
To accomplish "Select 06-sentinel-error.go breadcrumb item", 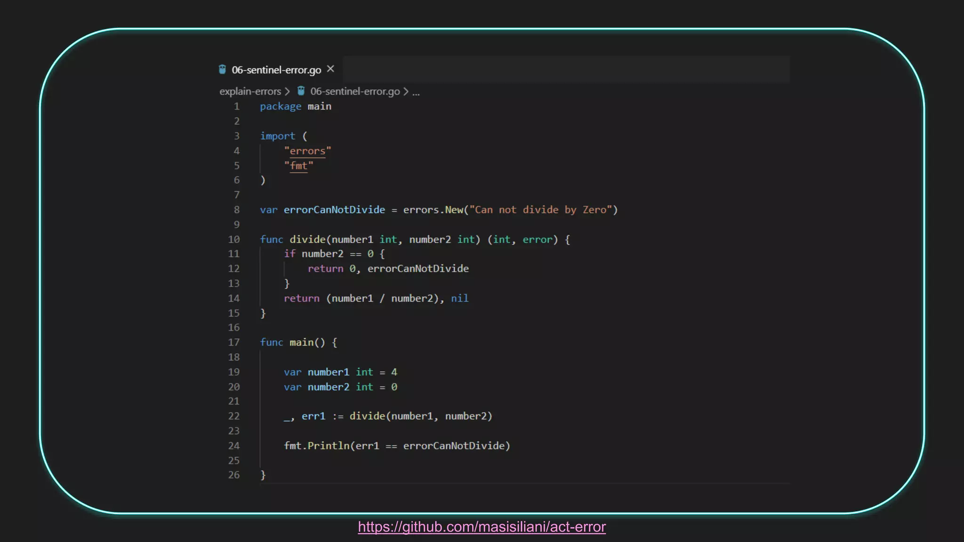I will click(x=355, y=91).
